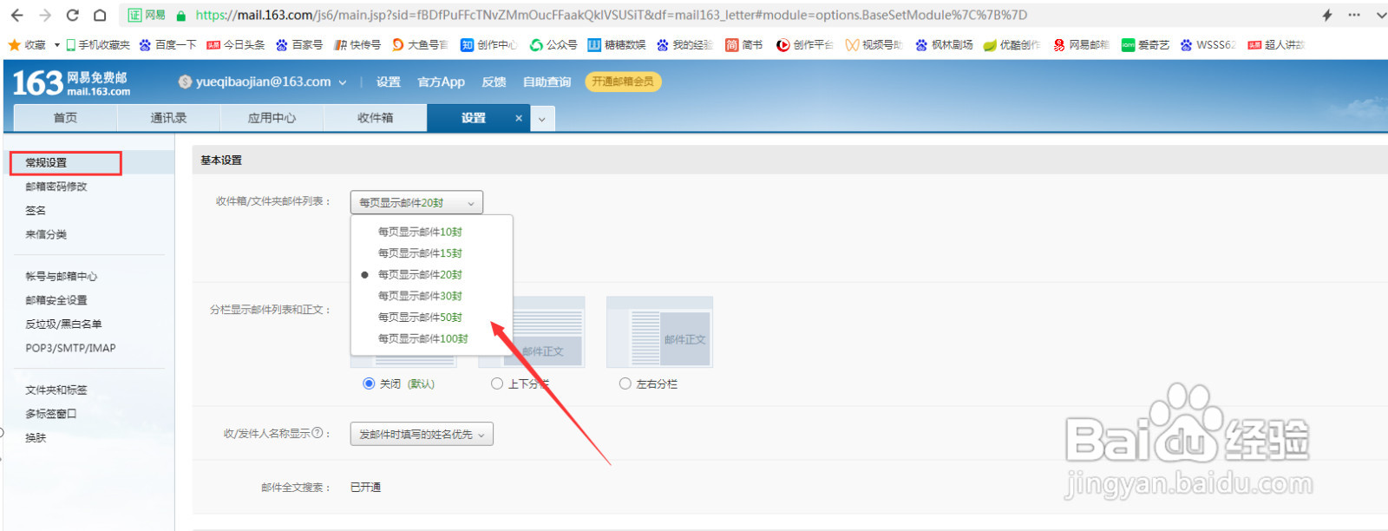Click the 反馈 link
Viewport: 1388px width, 531px height.
pyautogui.click(x=494, y=82)
